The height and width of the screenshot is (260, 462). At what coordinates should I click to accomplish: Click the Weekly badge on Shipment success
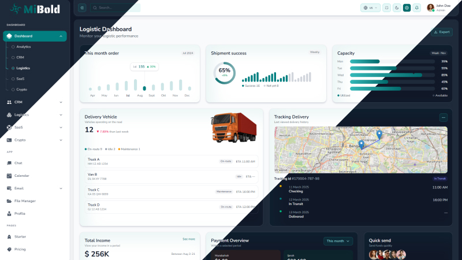tap(315, 52)
